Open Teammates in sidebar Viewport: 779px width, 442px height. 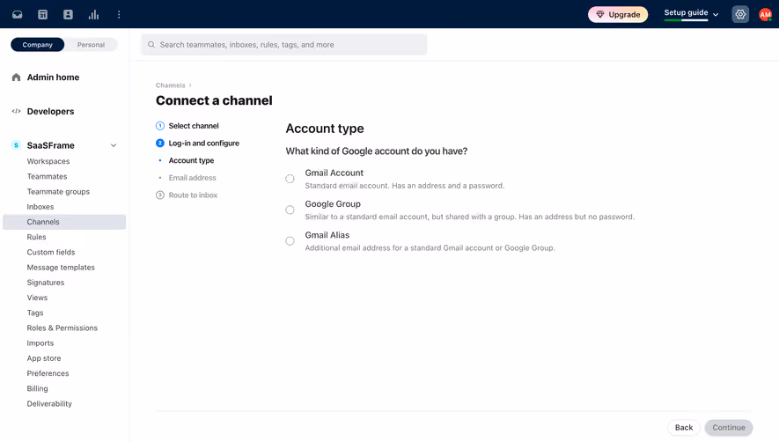(48, 176)
